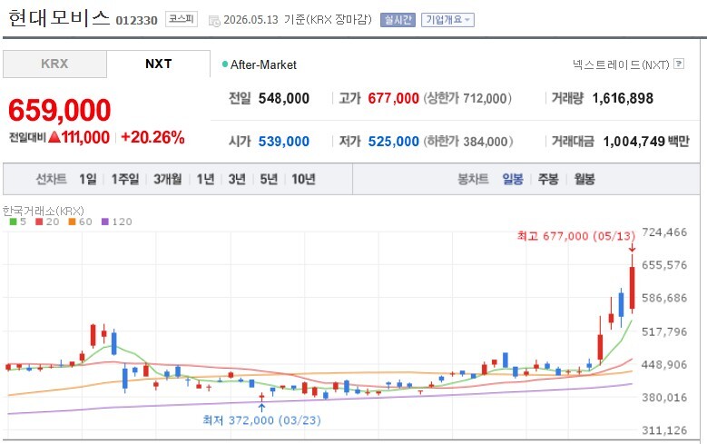Choose the 10년 line chart range
The height and width of the screenshot is (444, 707).
click(x=303, y=179)
